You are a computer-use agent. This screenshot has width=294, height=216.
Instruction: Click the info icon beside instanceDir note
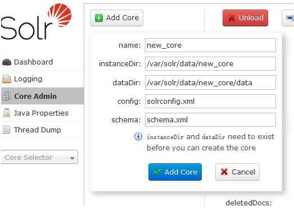(138, 136)
